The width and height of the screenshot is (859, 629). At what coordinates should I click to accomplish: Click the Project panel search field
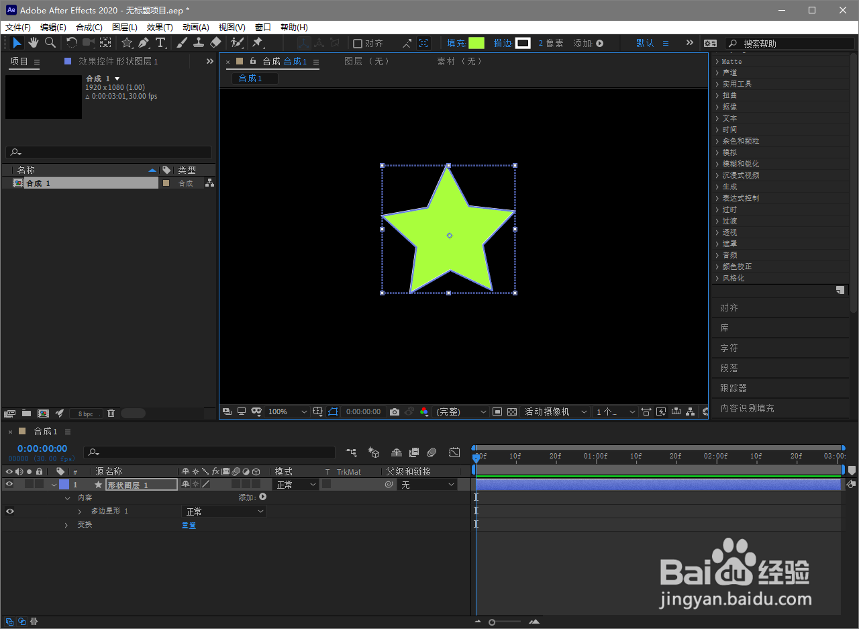coord(109,152)
